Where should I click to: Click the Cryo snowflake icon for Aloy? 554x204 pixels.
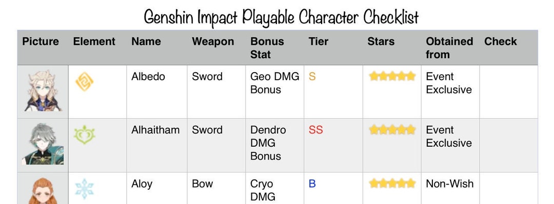coord(85,189)
